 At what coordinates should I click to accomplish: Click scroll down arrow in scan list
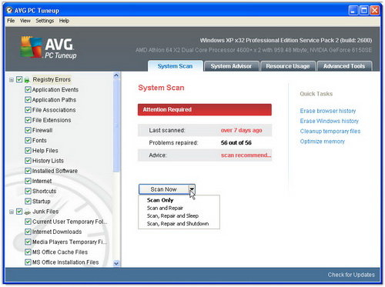(116, 263)
